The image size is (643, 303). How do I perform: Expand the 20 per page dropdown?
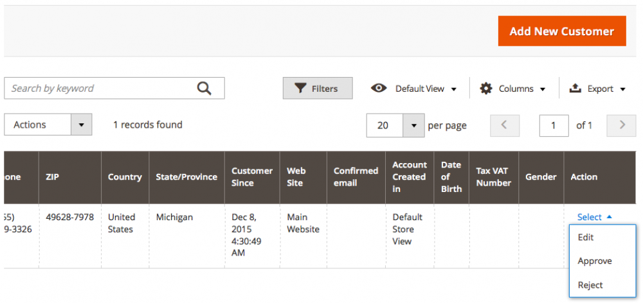click(395, 125)
